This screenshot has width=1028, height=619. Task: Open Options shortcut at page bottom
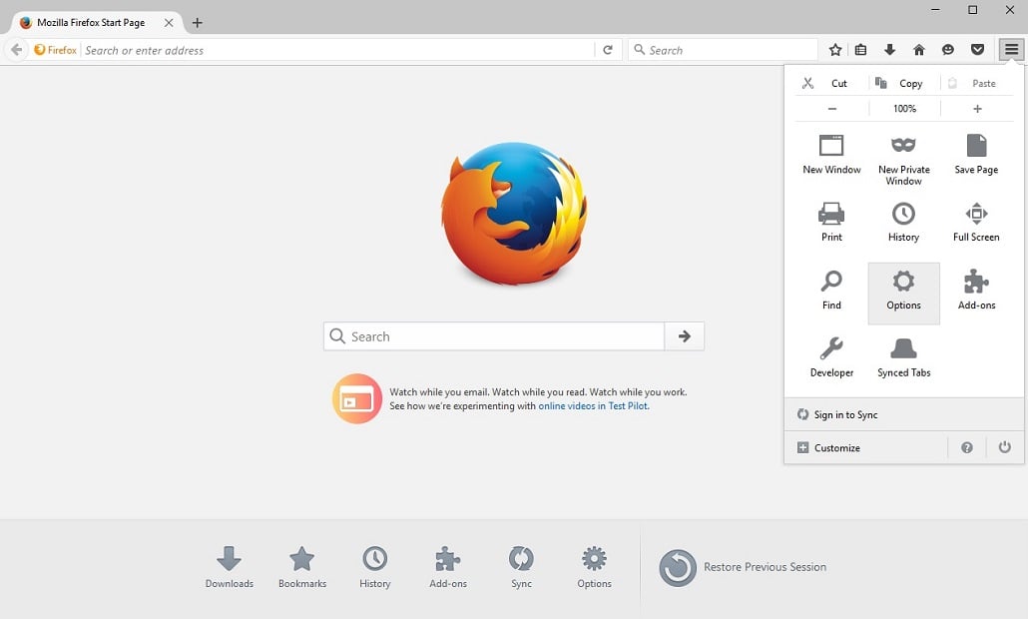click(x=594, y=568)
